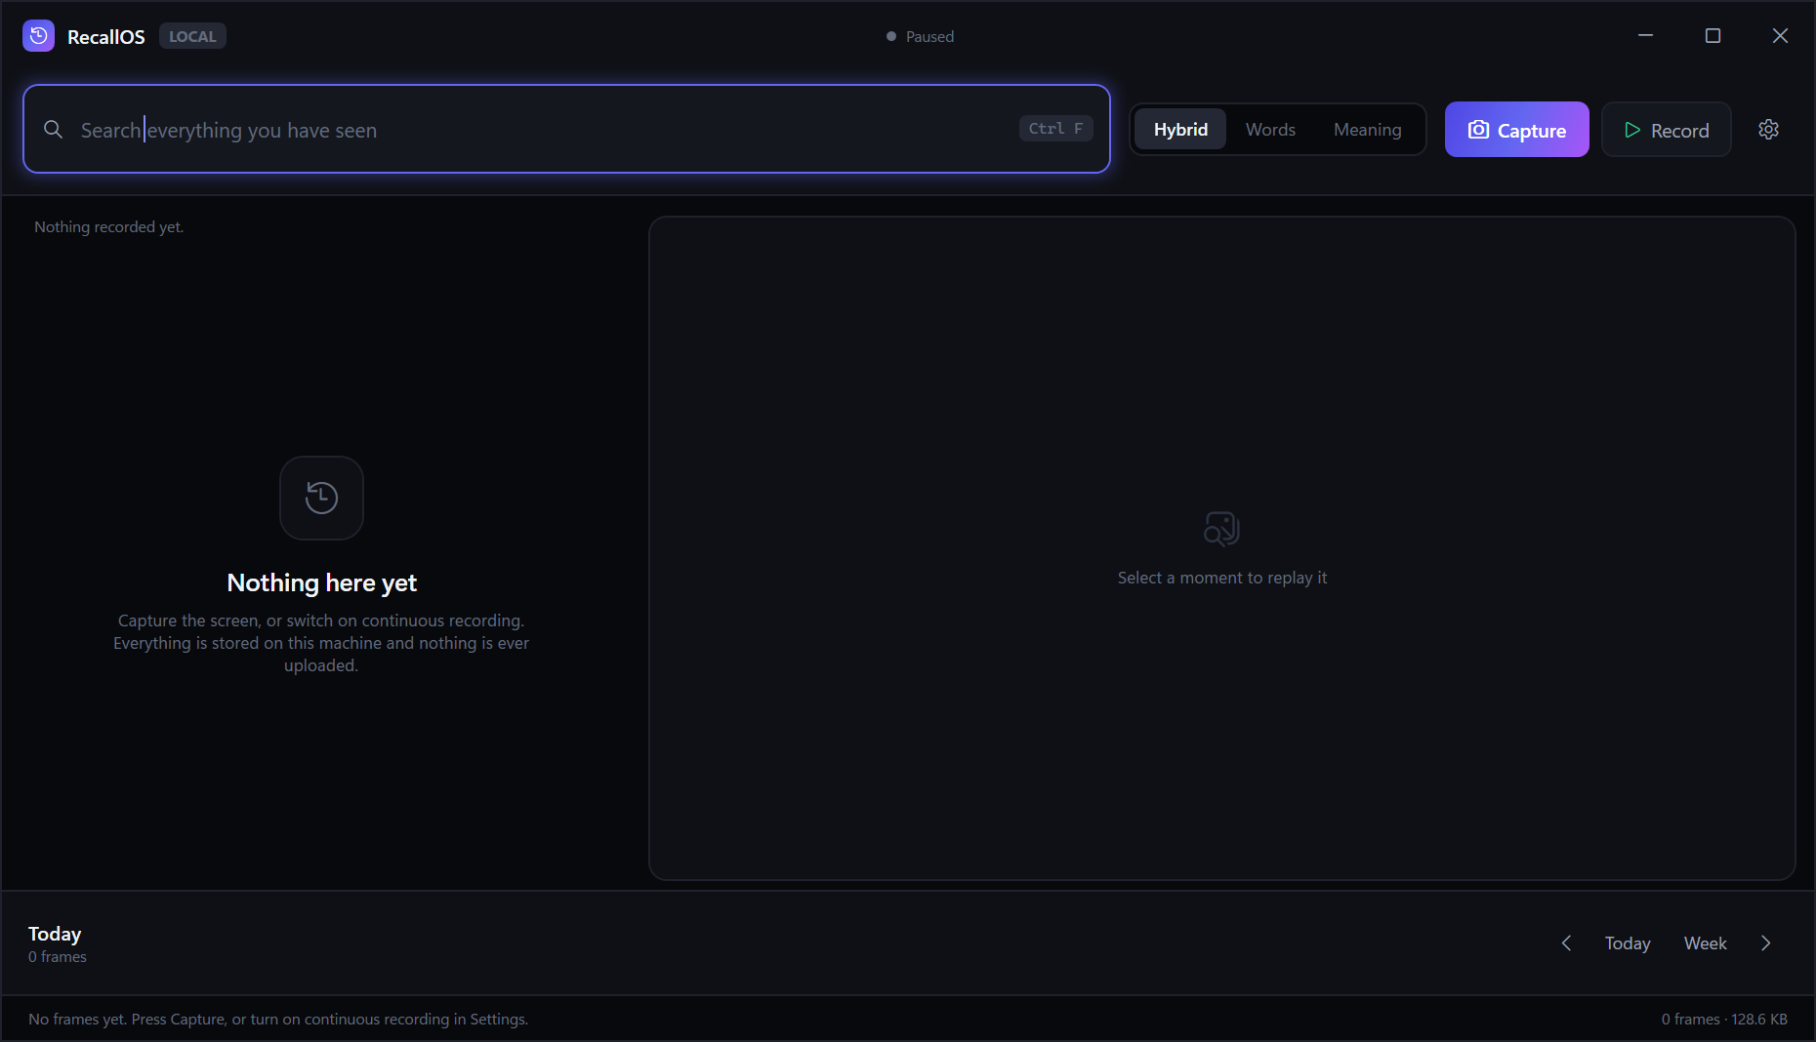Click 'Nothing recorded yet.' text
The image size is (1816, 1042).
tap(108, 226)
